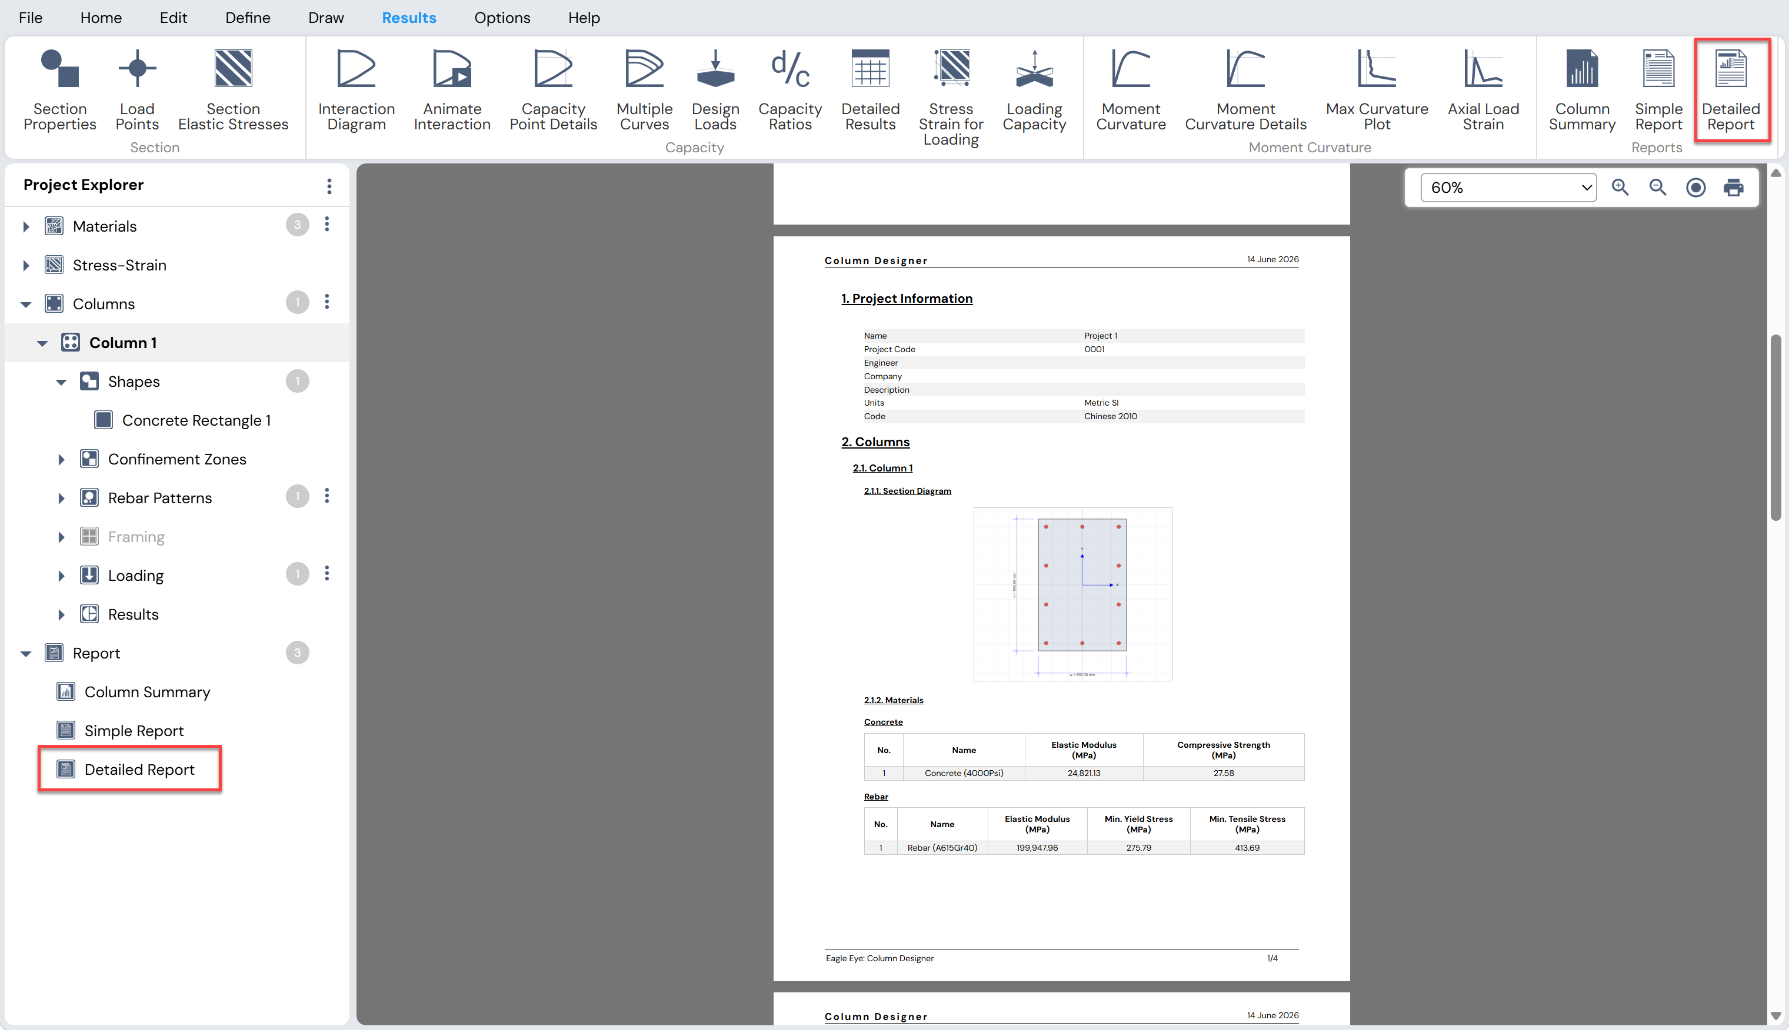The image size is (1789, 1030).
Task: View Capacity Ratios
Action: pyautogui.click(x=789, y=89)
